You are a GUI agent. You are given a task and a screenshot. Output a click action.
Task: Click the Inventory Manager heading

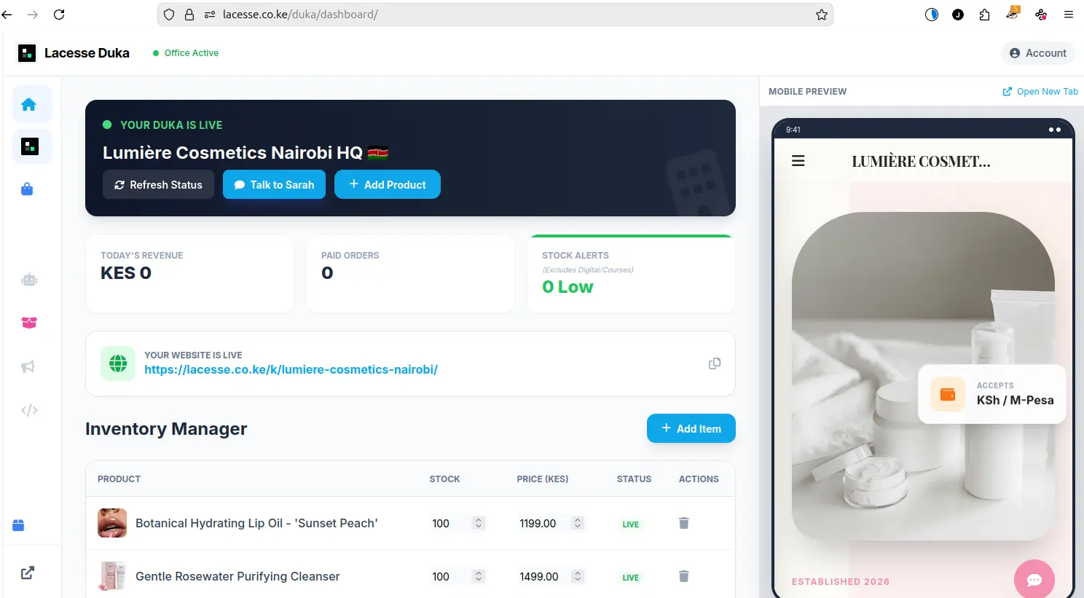(x=166, y=429)
